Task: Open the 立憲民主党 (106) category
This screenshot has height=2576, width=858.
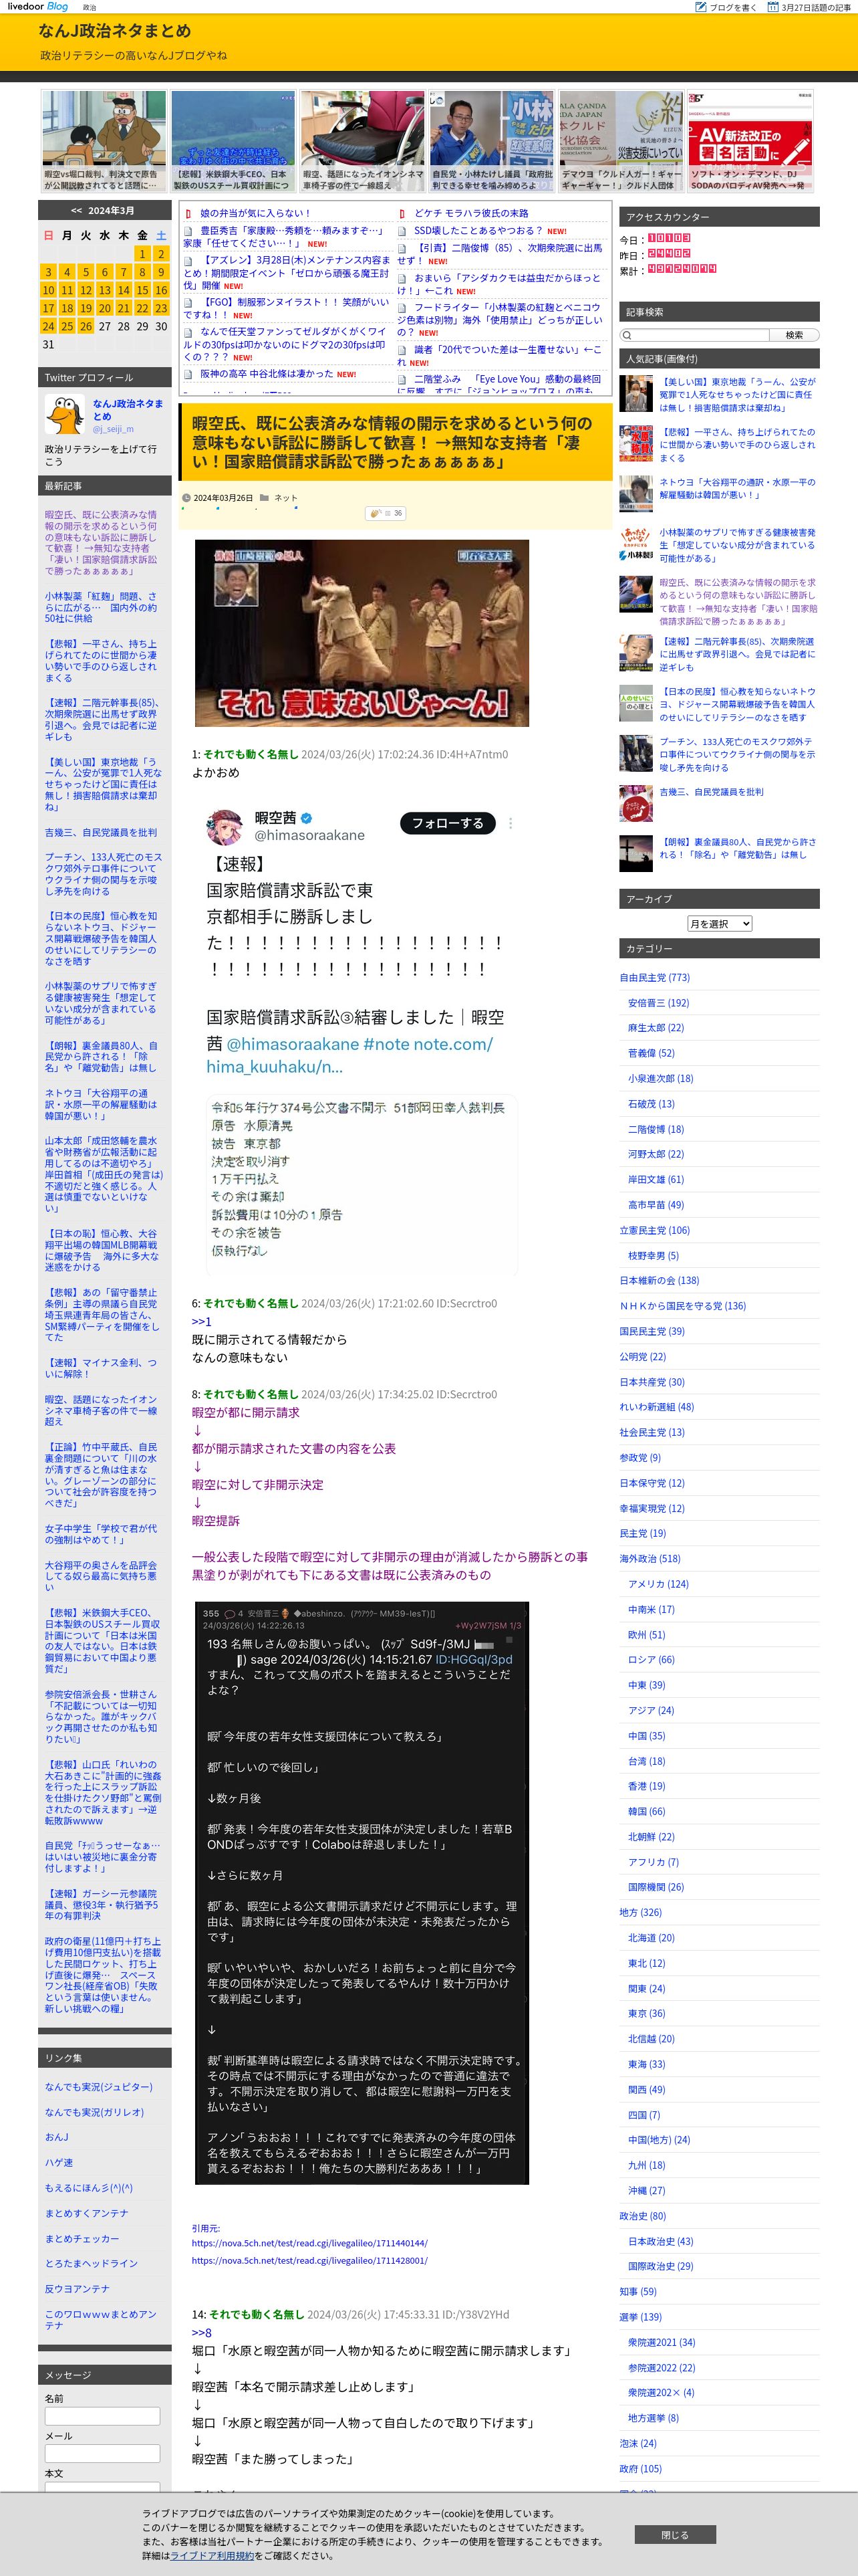Action: click(x=654, y=1230)
